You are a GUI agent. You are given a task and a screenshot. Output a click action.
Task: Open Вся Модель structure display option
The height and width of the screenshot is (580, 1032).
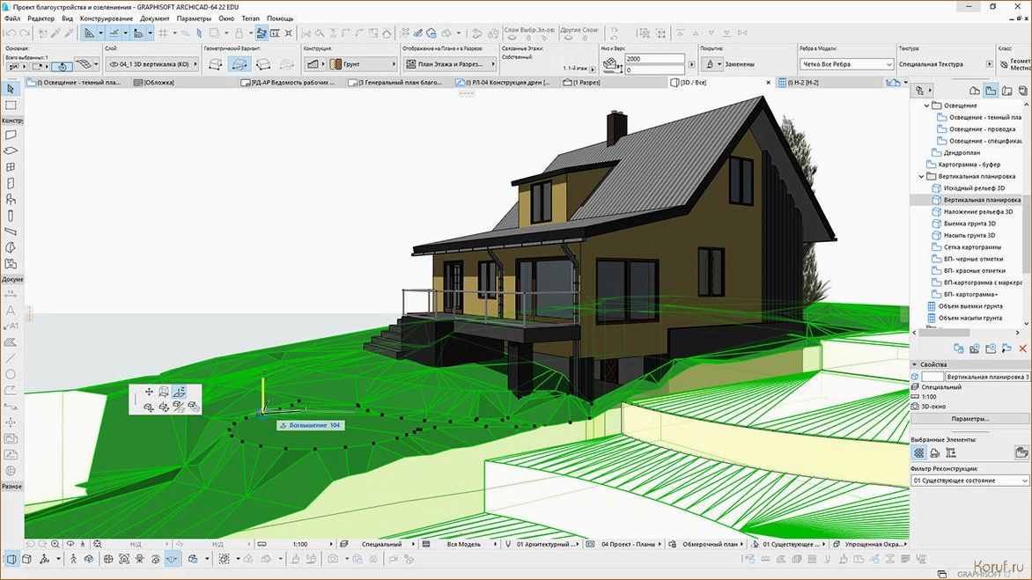[464, 545]
